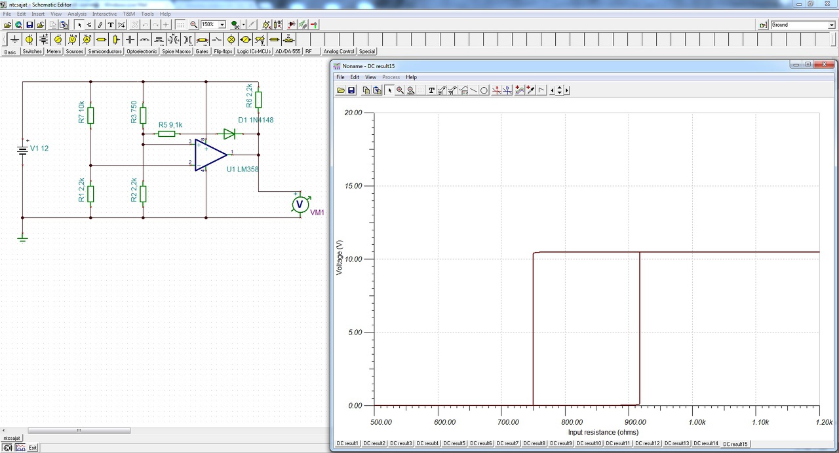Click the copy icon in diagram window toolbar

[366, 90]
